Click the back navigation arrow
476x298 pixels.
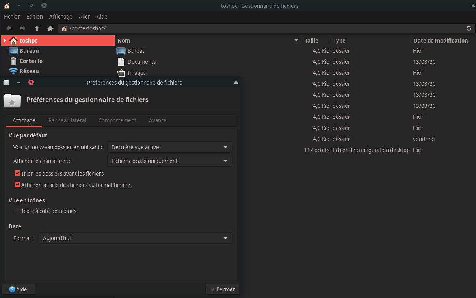(x=9, y=28)
